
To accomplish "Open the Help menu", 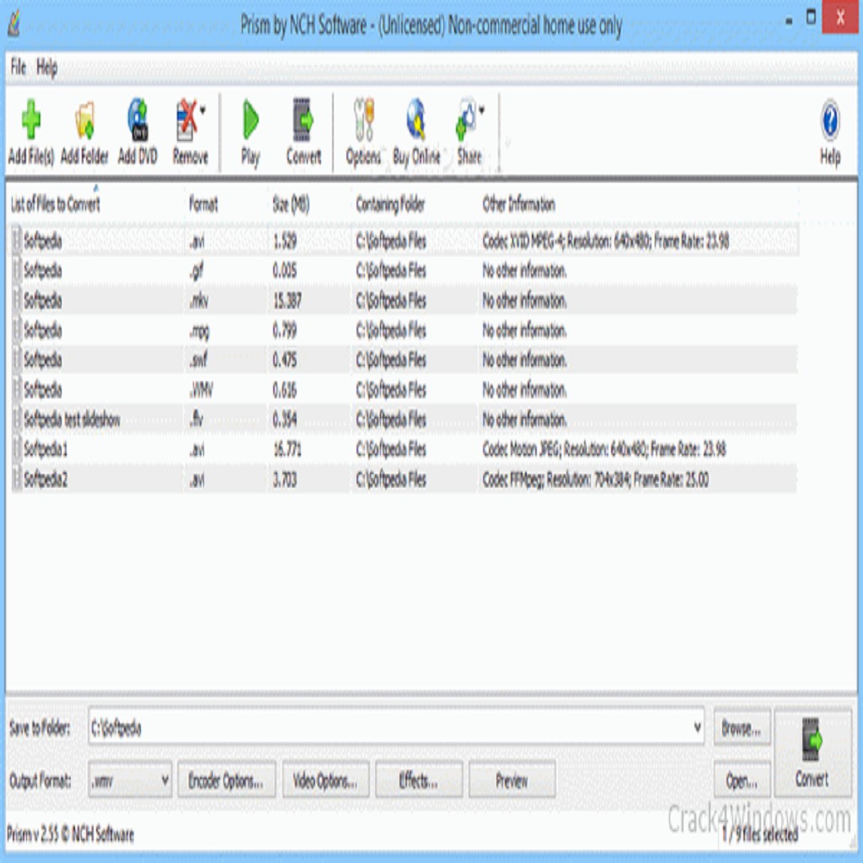I will (47, 67).
